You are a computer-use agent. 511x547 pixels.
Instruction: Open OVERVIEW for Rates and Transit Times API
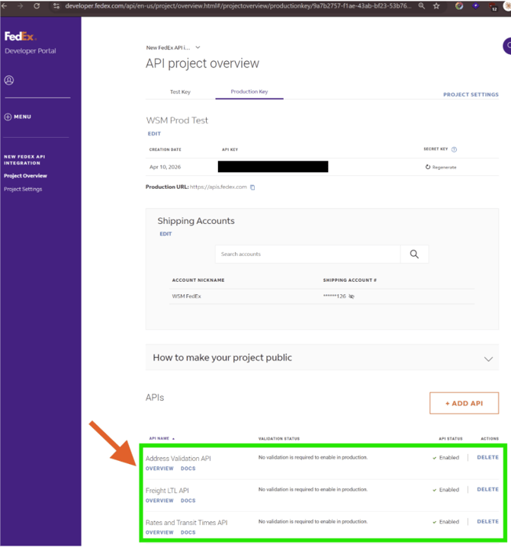[159, 533]
